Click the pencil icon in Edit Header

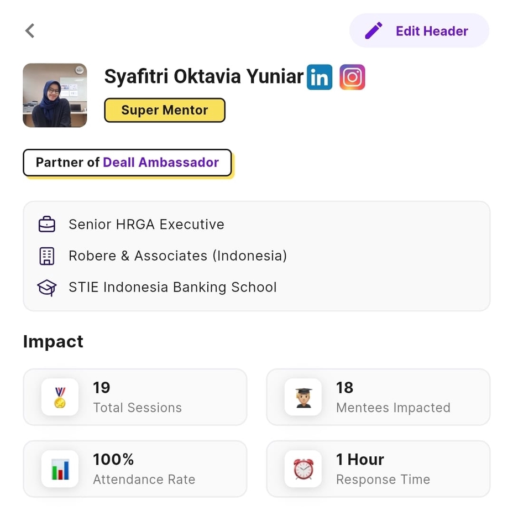pos(374,31)
